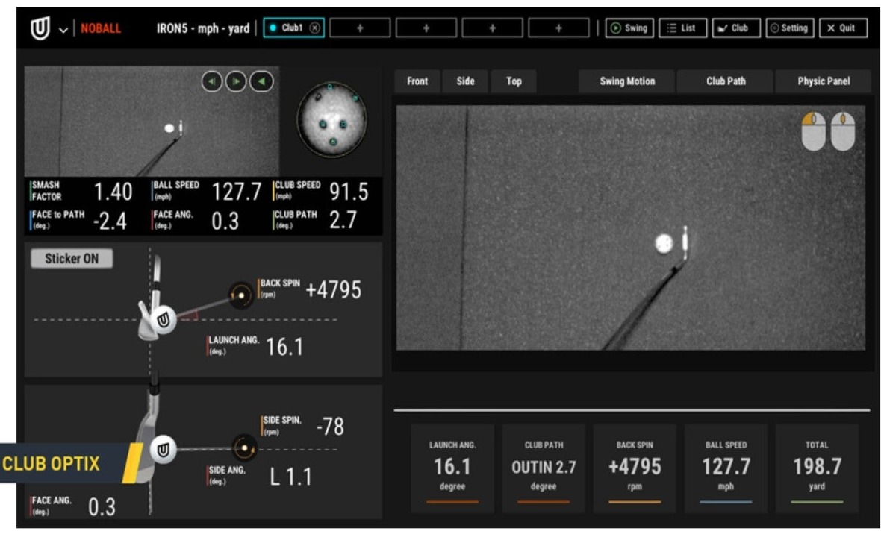Show the Physic Panel tab

824,81
